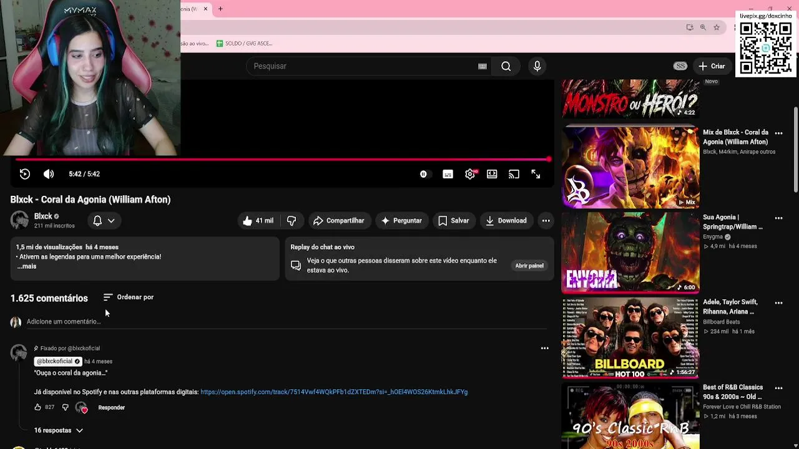The width and height of the screenshot is (799, 449).
Task: Open Billboard Hot 100 thumbnail
Action: point(630,337)
